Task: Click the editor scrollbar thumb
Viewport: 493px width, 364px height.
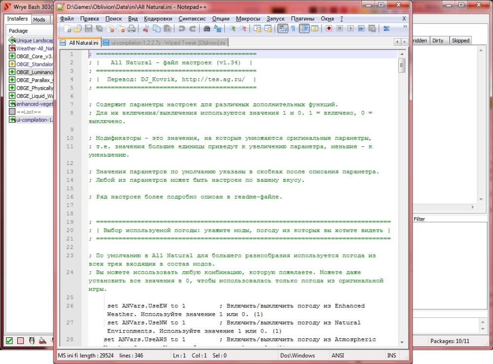Action: [401, 66]
